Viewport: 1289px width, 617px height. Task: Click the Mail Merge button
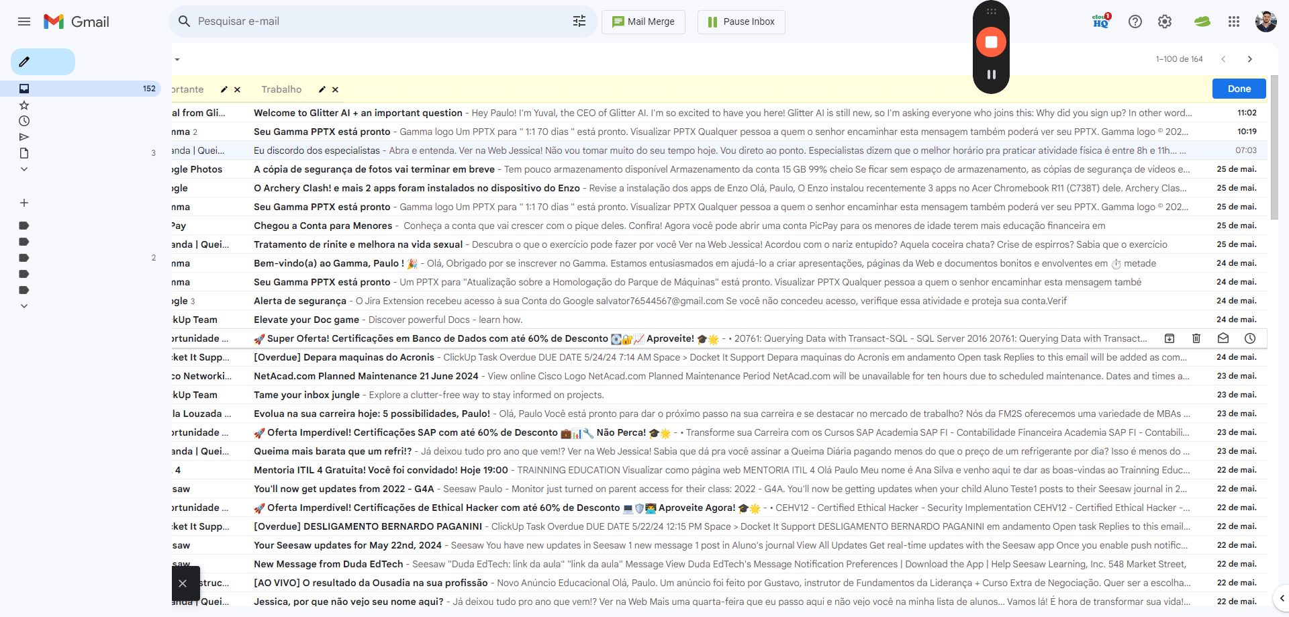tap(643, 21)
